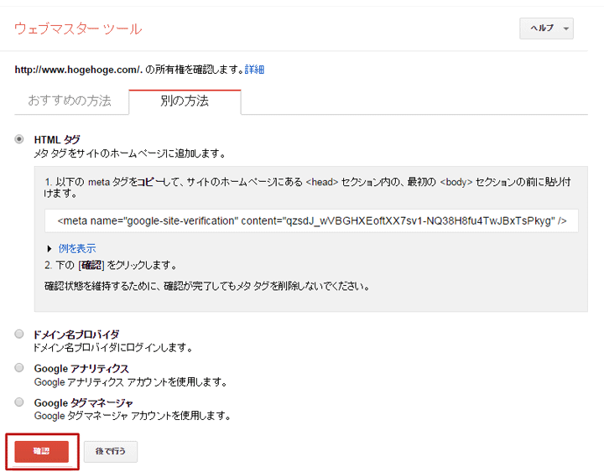Switch to the おすすめの方法 tab

pos(70,101)
